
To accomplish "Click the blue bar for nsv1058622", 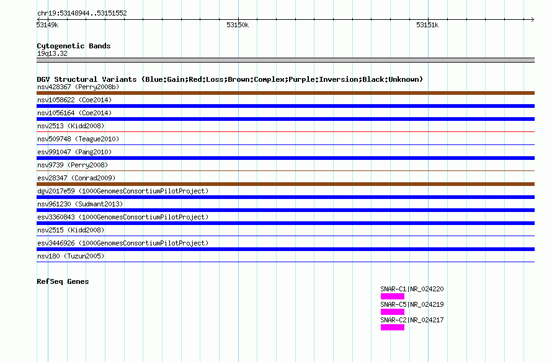I will click(285, 106).
